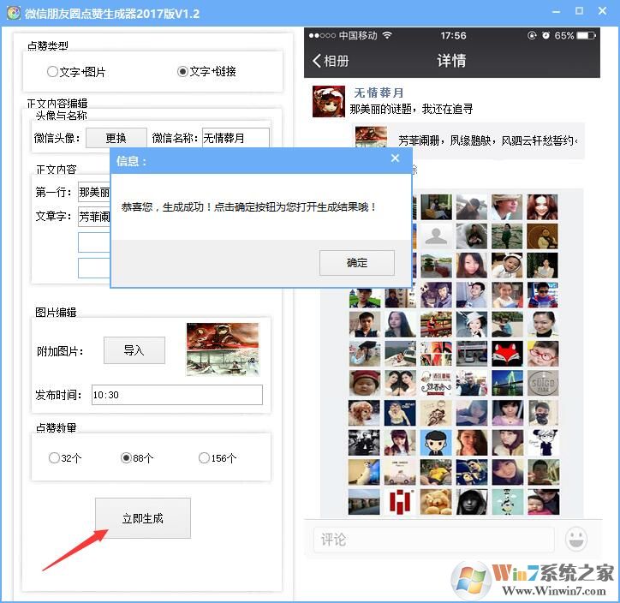Image resolution: width=620 pixels, height=603 pixels.
Task: Tap the red blocks logo avatar
Action: 400,501
